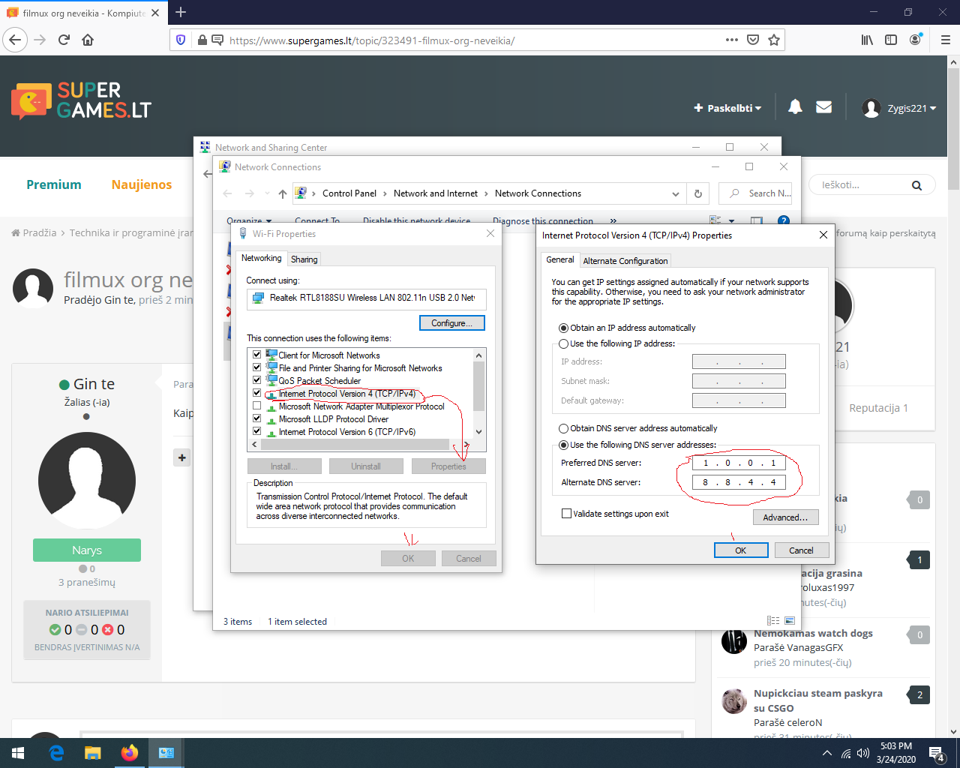Image resolution: width=960 pixels, height=768 pixels.
Task: Show site info via the padlock icon
Action: 202,40
